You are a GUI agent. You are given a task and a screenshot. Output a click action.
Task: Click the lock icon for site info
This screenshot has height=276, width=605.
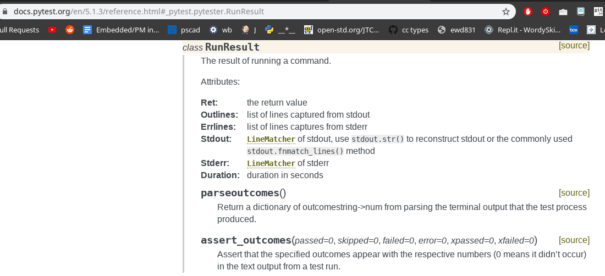click(4, 12)
